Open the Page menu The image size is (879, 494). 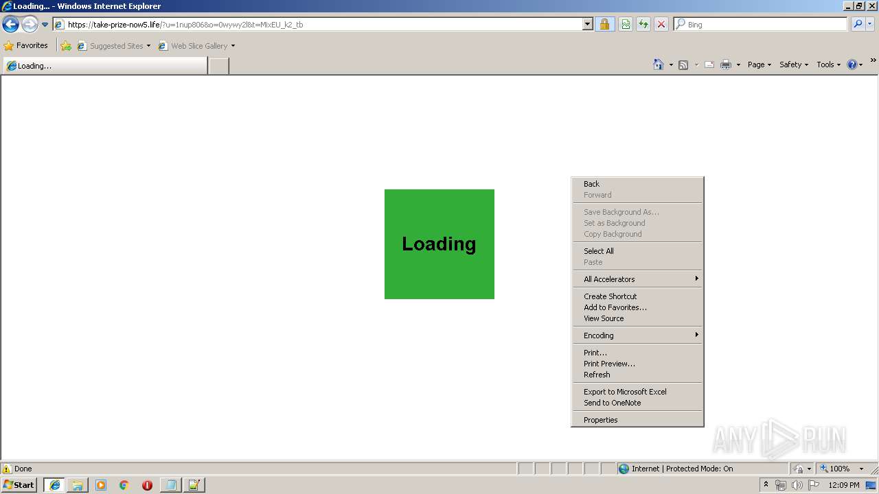point(760,64)
